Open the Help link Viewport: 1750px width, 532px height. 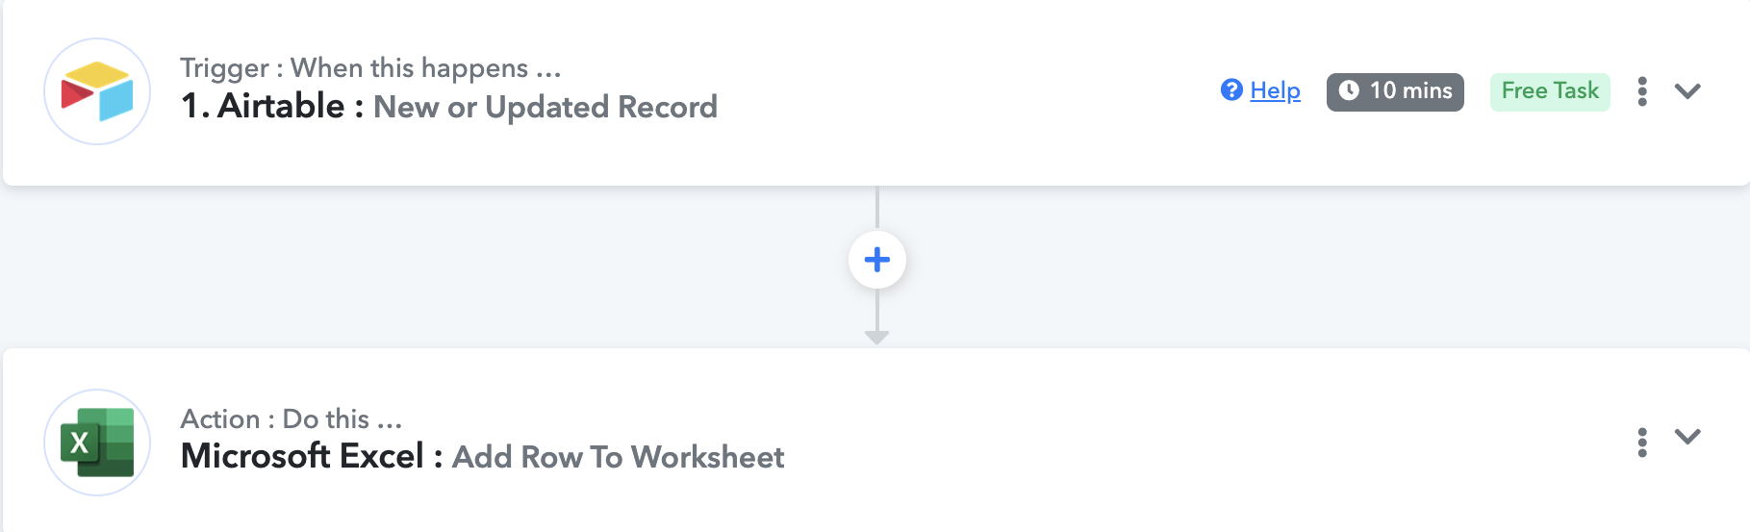[x=1275, y=90]
